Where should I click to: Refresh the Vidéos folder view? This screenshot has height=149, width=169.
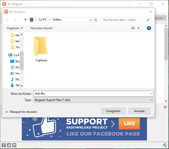point(95,20)
